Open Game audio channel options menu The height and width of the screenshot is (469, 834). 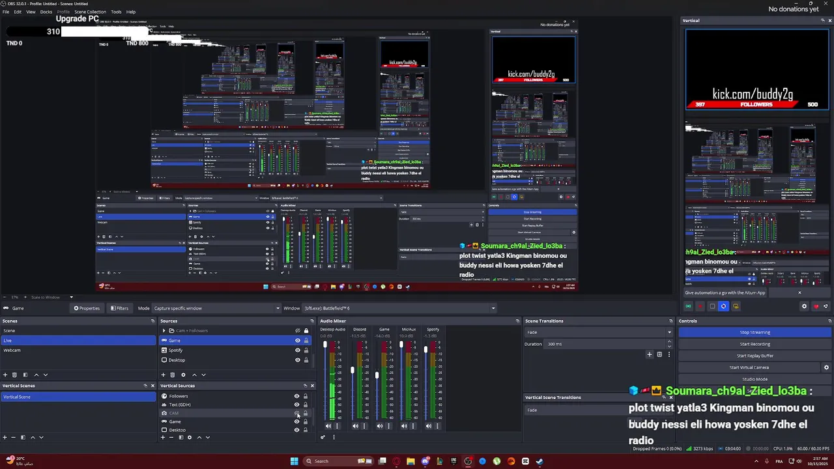[x=389, y=426]
